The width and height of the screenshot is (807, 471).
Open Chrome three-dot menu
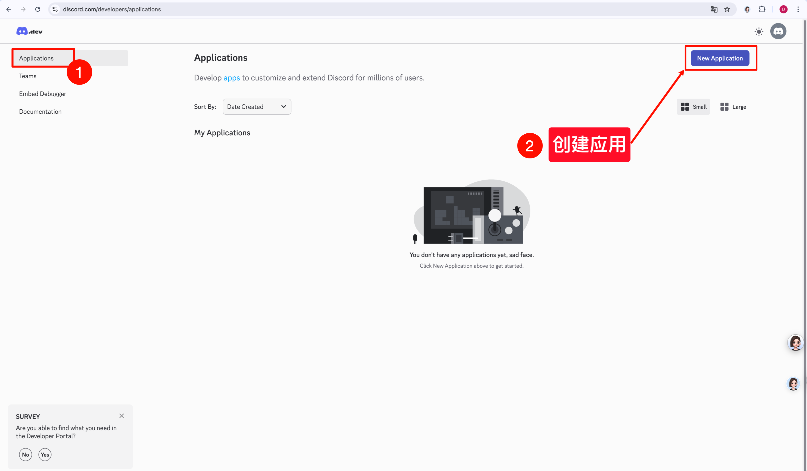pyautogui.click(x=798, y=9)
